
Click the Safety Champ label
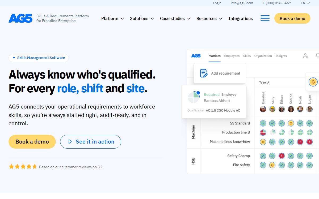coord(238,156)
